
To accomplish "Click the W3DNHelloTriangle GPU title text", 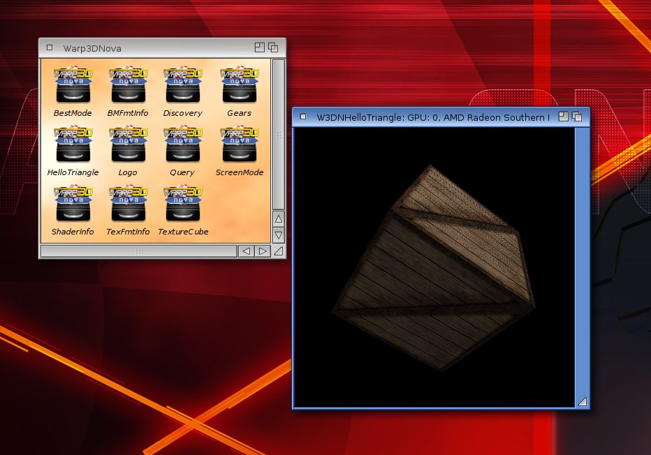I will coord(433,117).
